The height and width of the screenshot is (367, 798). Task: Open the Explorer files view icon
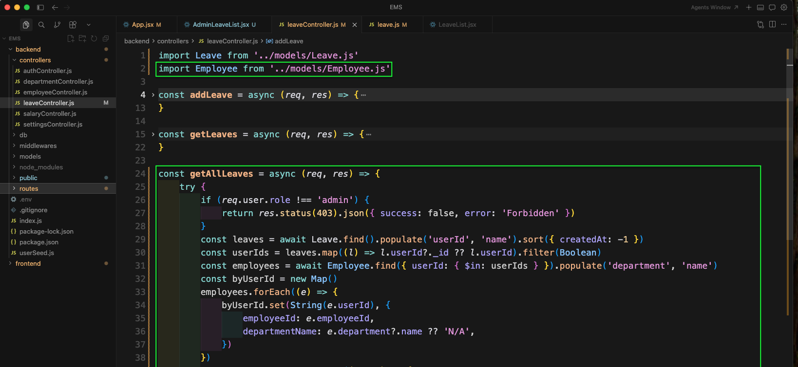[x=26, y=24]
